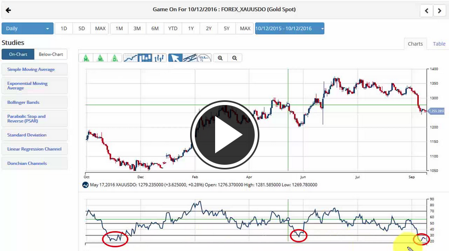The height and width of the screenshot is (251, 449).
Task: Add Parabolic Stop and Reverse study
Action: (x=35, y=118)
